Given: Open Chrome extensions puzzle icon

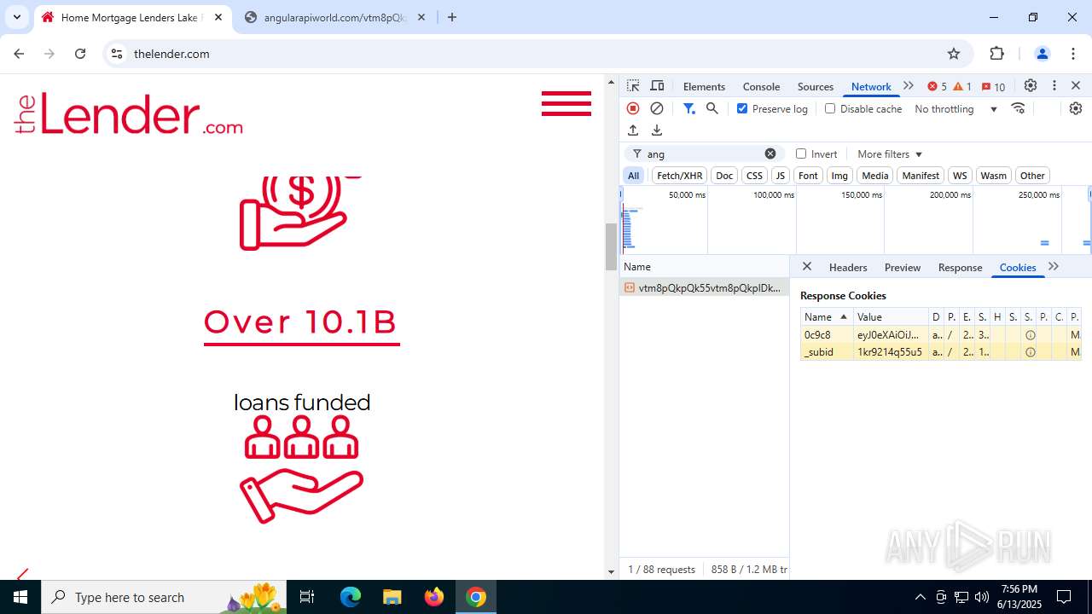Looking at the screenshot, I should [x=996, y=54].
